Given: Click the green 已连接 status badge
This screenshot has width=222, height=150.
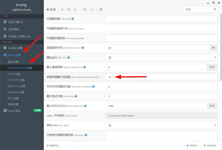Looking at the screenshot, I should pos(37,110).
